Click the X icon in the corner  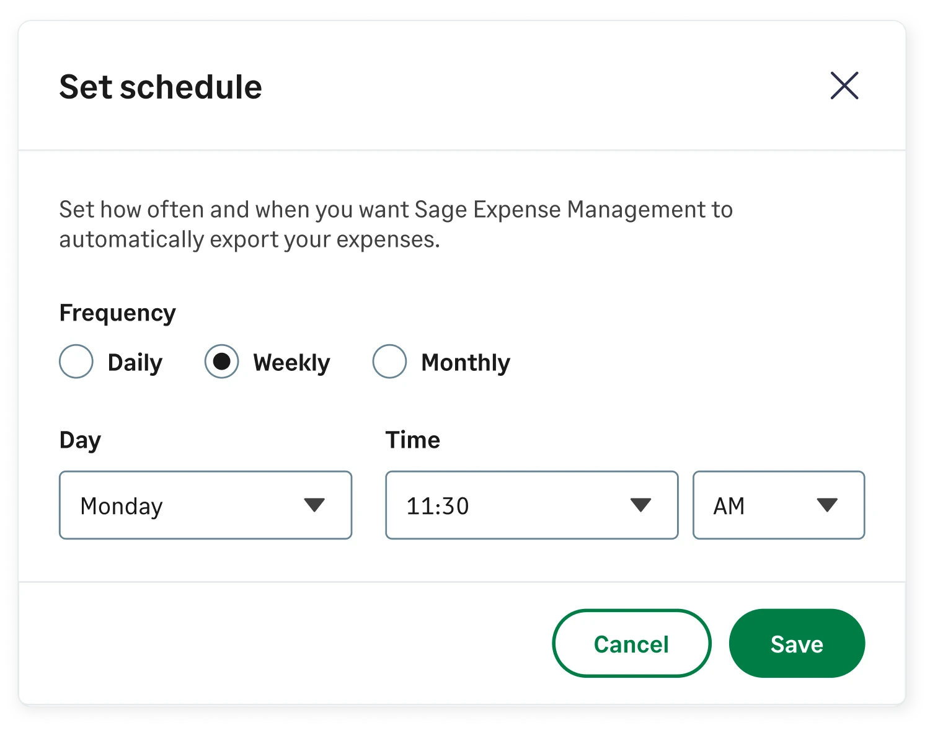[x=844, y=86]
